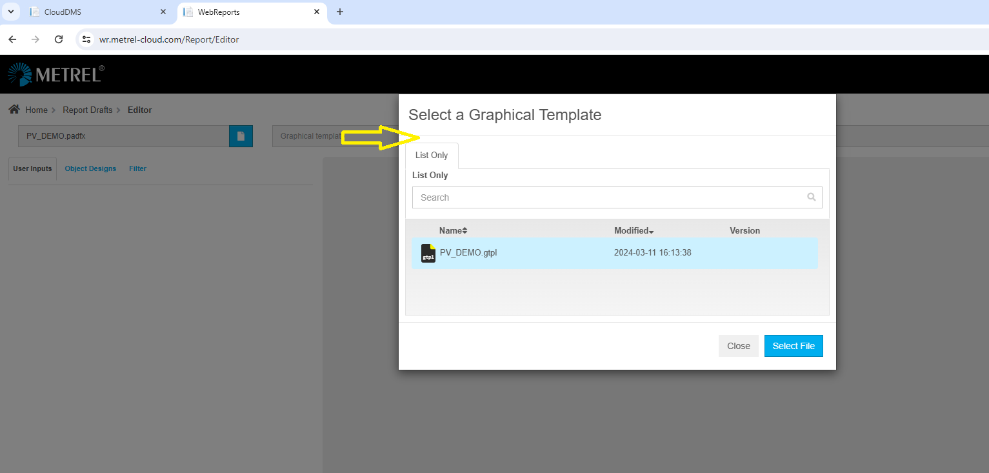Open the Filter tab
This screenshot has height=473, width=989.
click(x=137, y=168)
